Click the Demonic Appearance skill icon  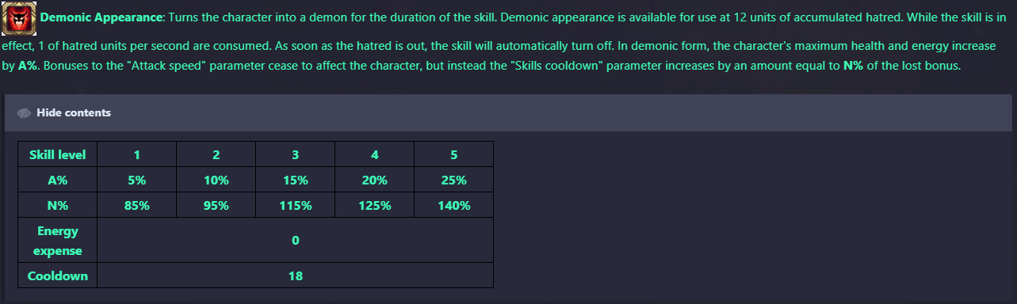coord(19,17)
